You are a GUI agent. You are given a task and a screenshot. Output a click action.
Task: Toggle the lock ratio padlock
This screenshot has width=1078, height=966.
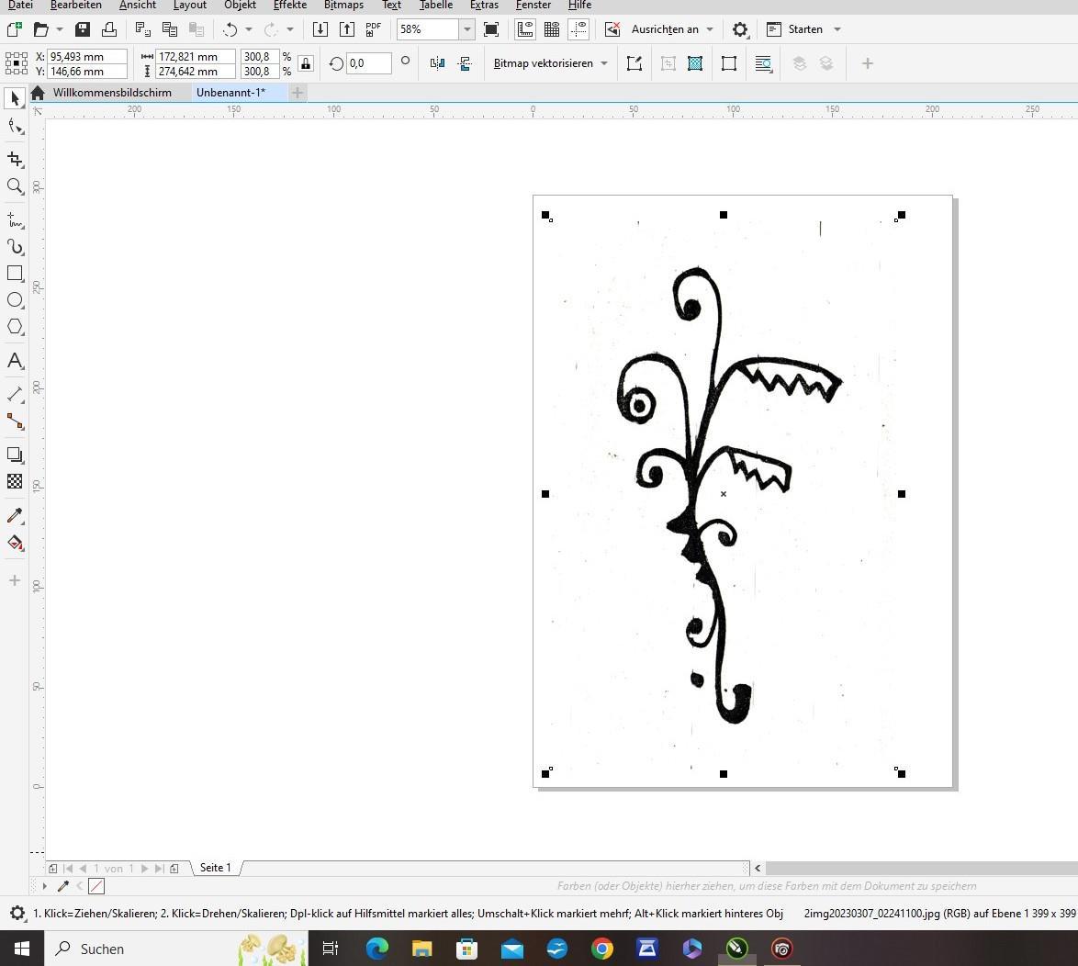click(x=306, y=63)
